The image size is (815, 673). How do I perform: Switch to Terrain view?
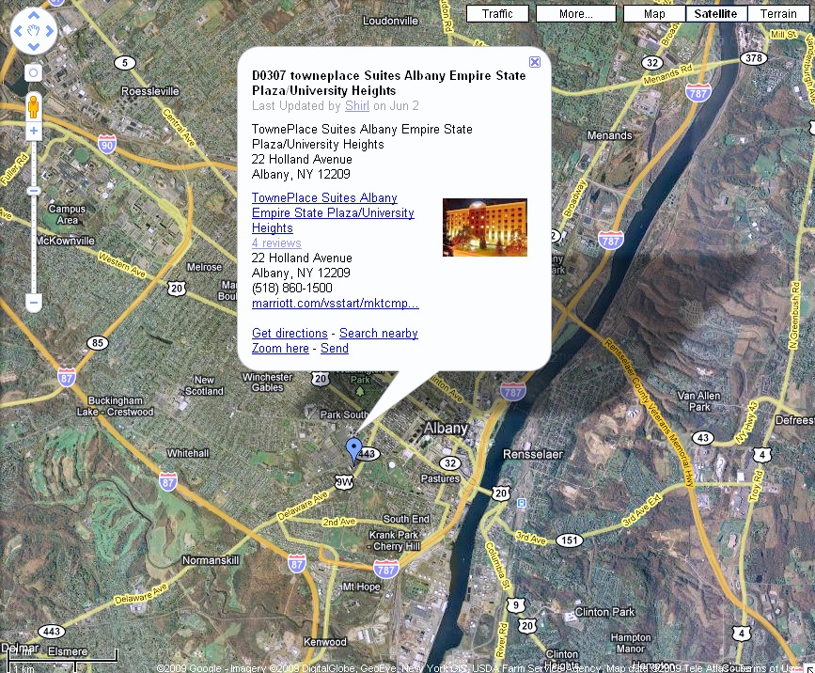tap(778, 14)
